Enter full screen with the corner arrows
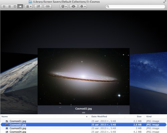Image resolution: width=167 pixels, height=133 pixels. 165,2
